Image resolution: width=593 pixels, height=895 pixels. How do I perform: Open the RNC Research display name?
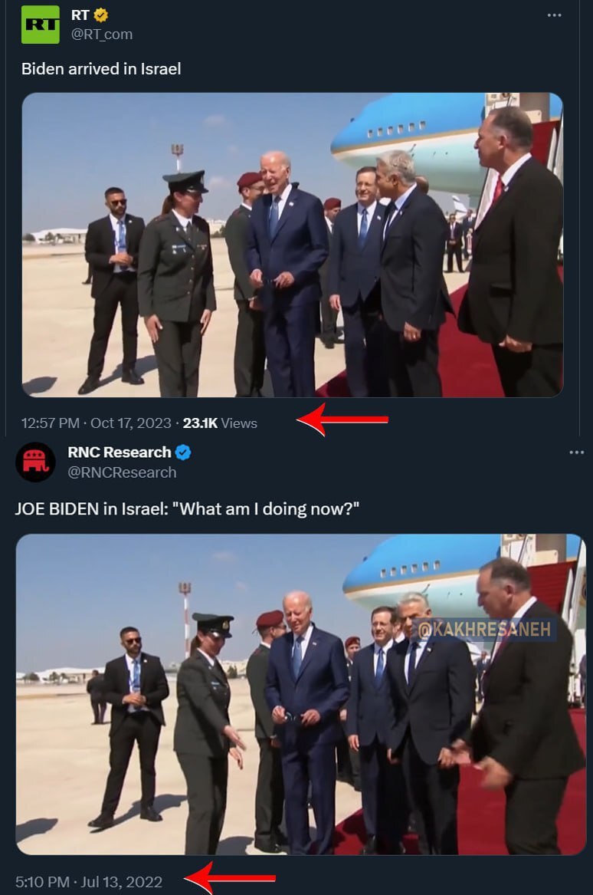(x=119, y=452)
